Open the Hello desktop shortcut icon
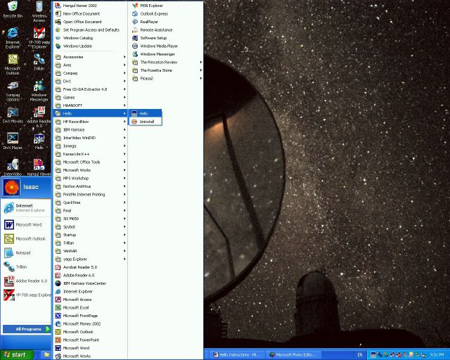Screen dimensions: 450x360 [39, 141]
